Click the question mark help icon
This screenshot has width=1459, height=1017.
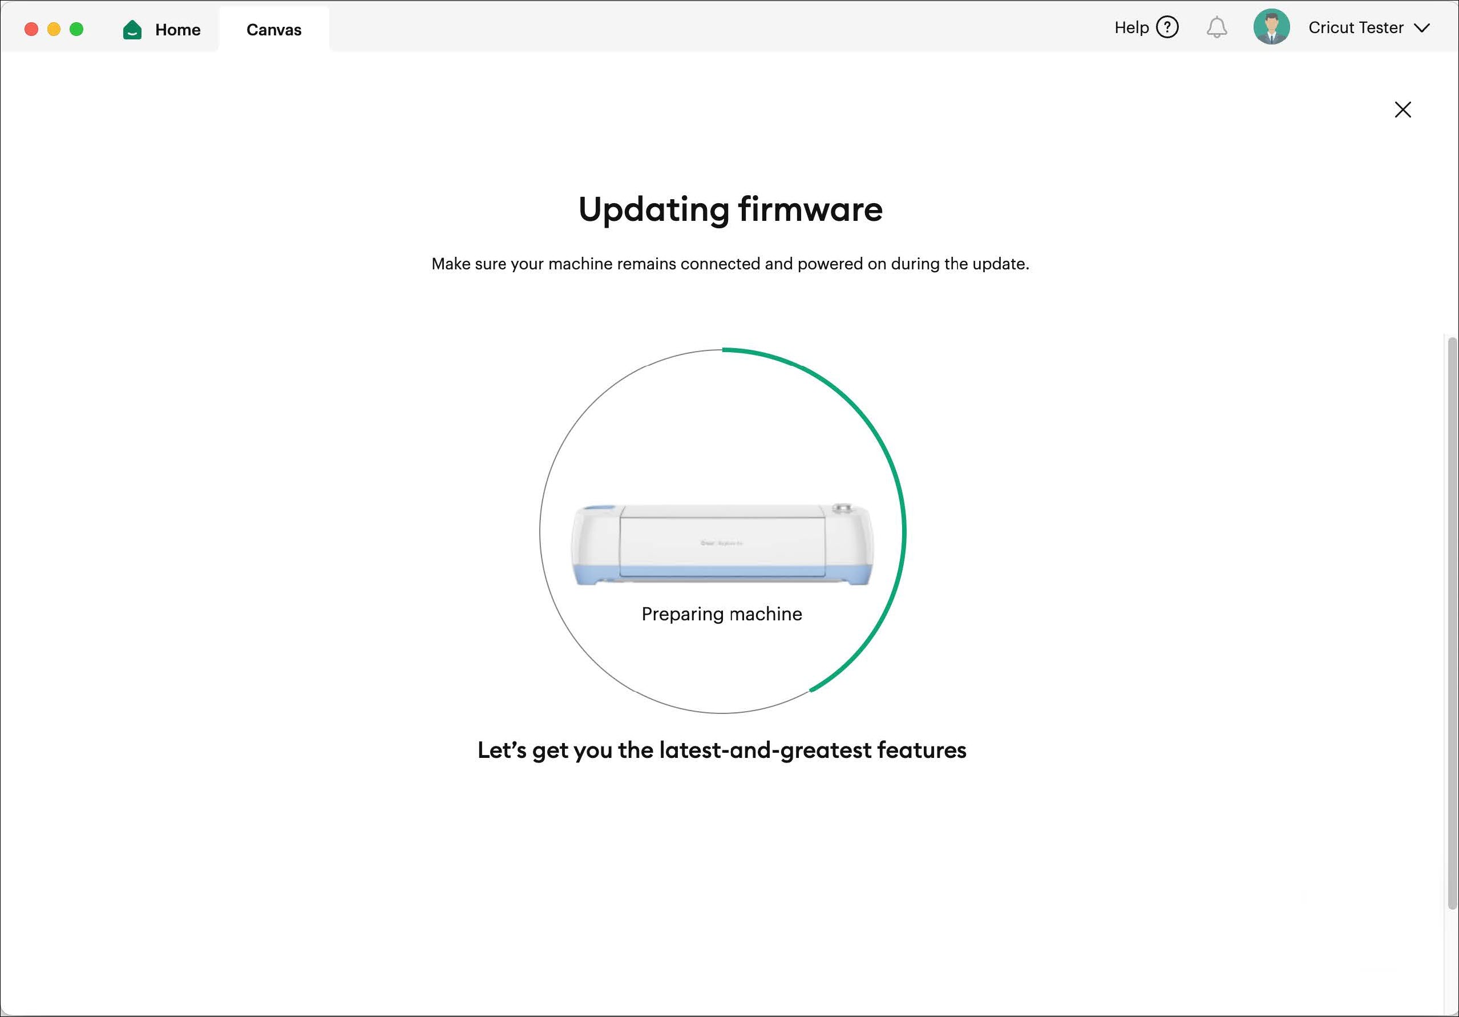[x=1167, y=27]
